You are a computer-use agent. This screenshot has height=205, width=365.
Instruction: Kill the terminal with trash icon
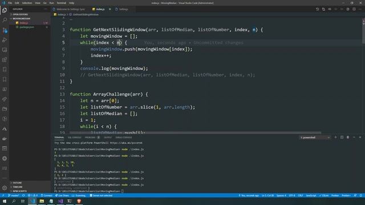348,137
